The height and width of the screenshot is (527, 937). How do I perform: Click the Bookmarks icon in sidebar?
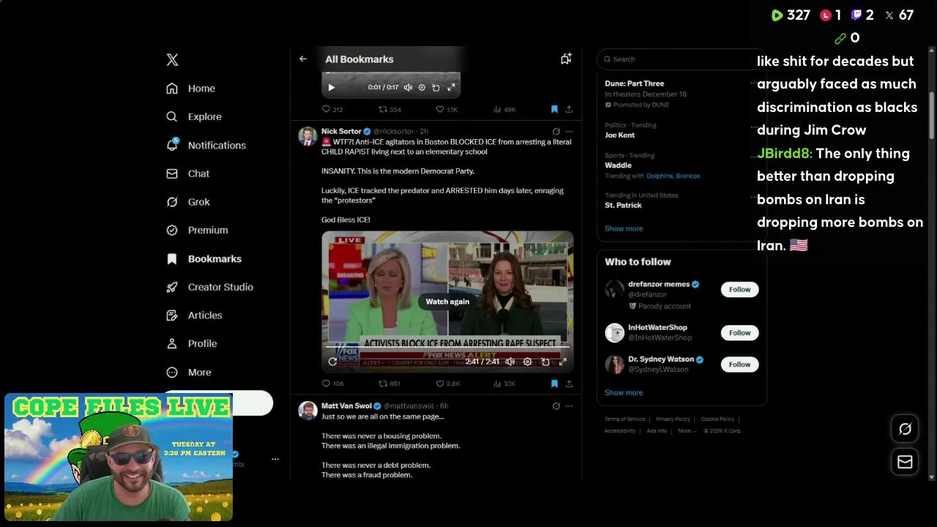172,258
